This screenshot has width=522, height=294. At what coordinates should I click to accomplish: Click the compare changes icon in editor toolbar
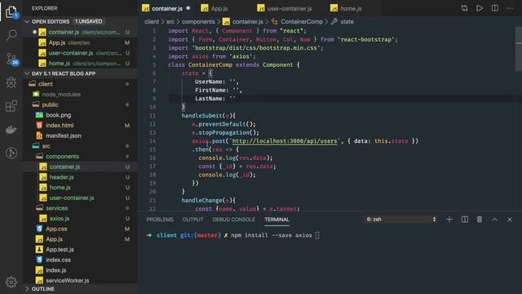point(464,8)
